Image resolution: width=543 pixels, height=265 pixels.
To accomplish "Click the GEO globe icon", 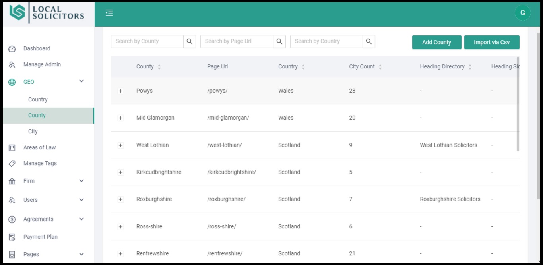I will click(12, 82).
